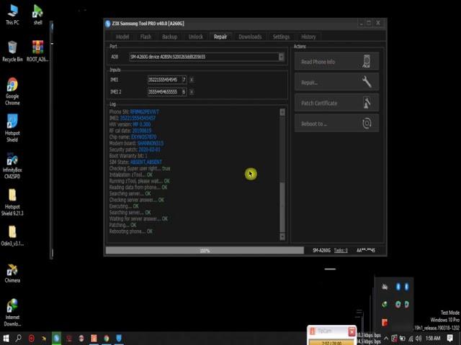Clear the IMEI 2 field with its X
Screen dimensions: 461x345
[192, 92]
